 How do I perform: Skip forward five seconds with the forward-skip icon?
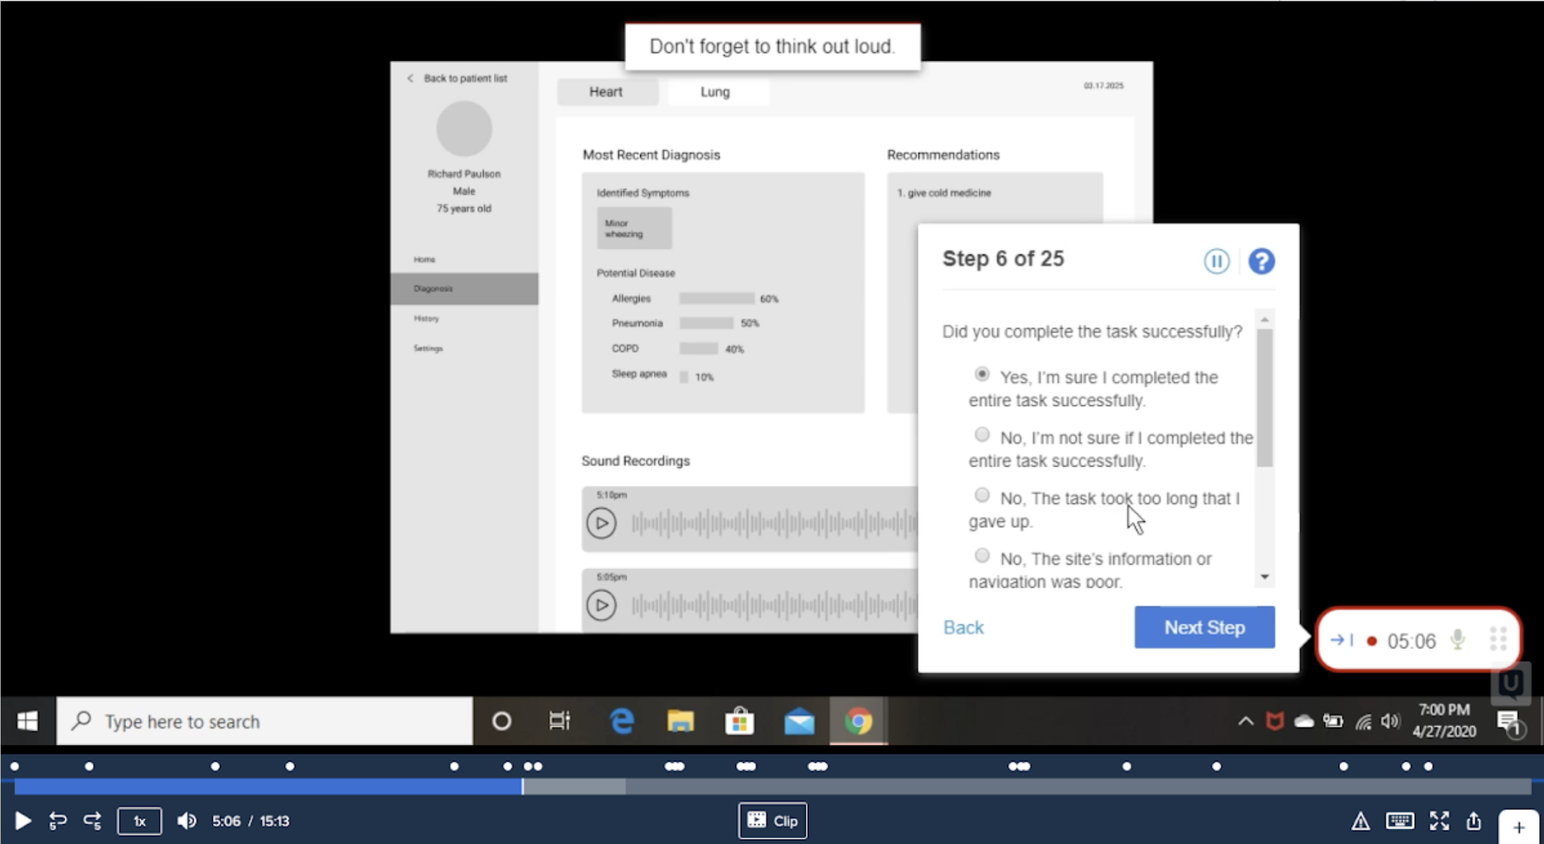tap(92, 820)
